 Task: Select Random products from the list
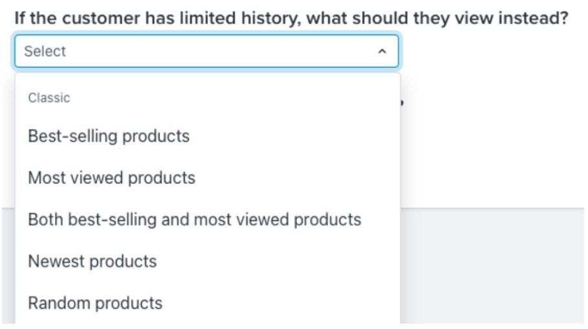point(95,302)
